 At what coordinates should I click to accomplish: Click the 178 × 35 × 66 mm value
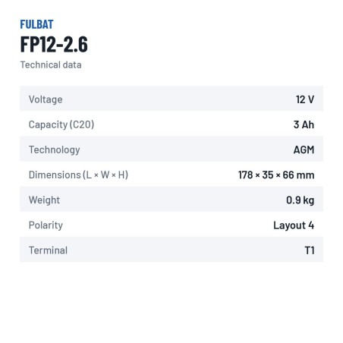click(x=276, y=175)
